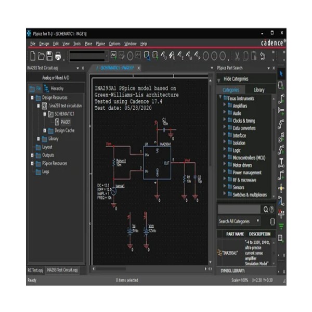Choose the Place Part tool
312x312 pixels.
pyautogui.click(x=281, y=86)
